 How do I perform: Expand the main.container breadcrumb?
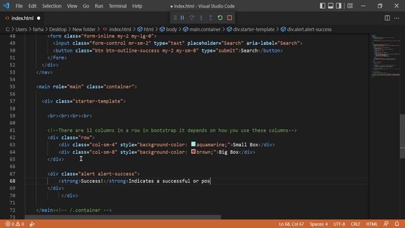(205, 29)
